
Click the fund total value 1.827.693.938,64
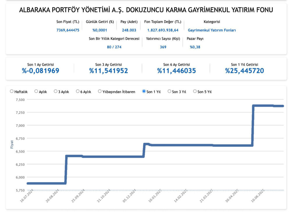coord(163,30)
